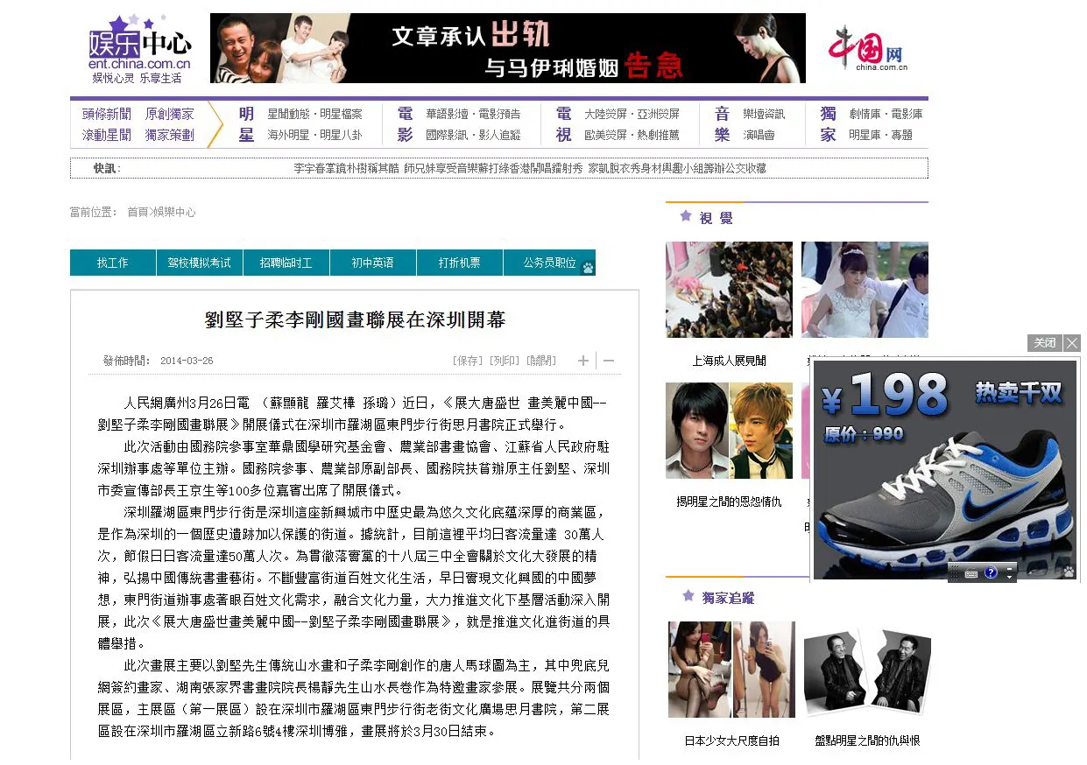Viewport: 1087px width, 765px height.
Task: Open the 明星 section heading
Action: pos(247,124)
